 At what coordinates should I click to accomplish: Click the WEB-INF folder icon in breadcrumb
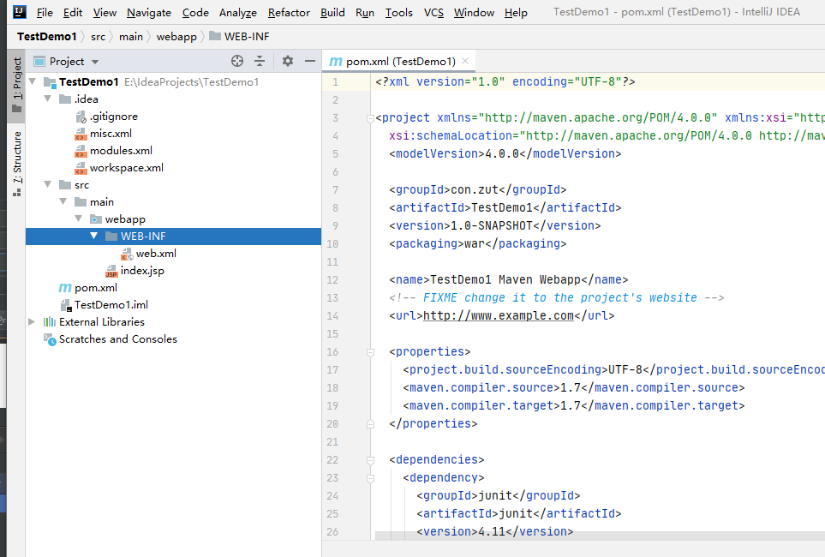pyautogui.click(x=215, y=36)
